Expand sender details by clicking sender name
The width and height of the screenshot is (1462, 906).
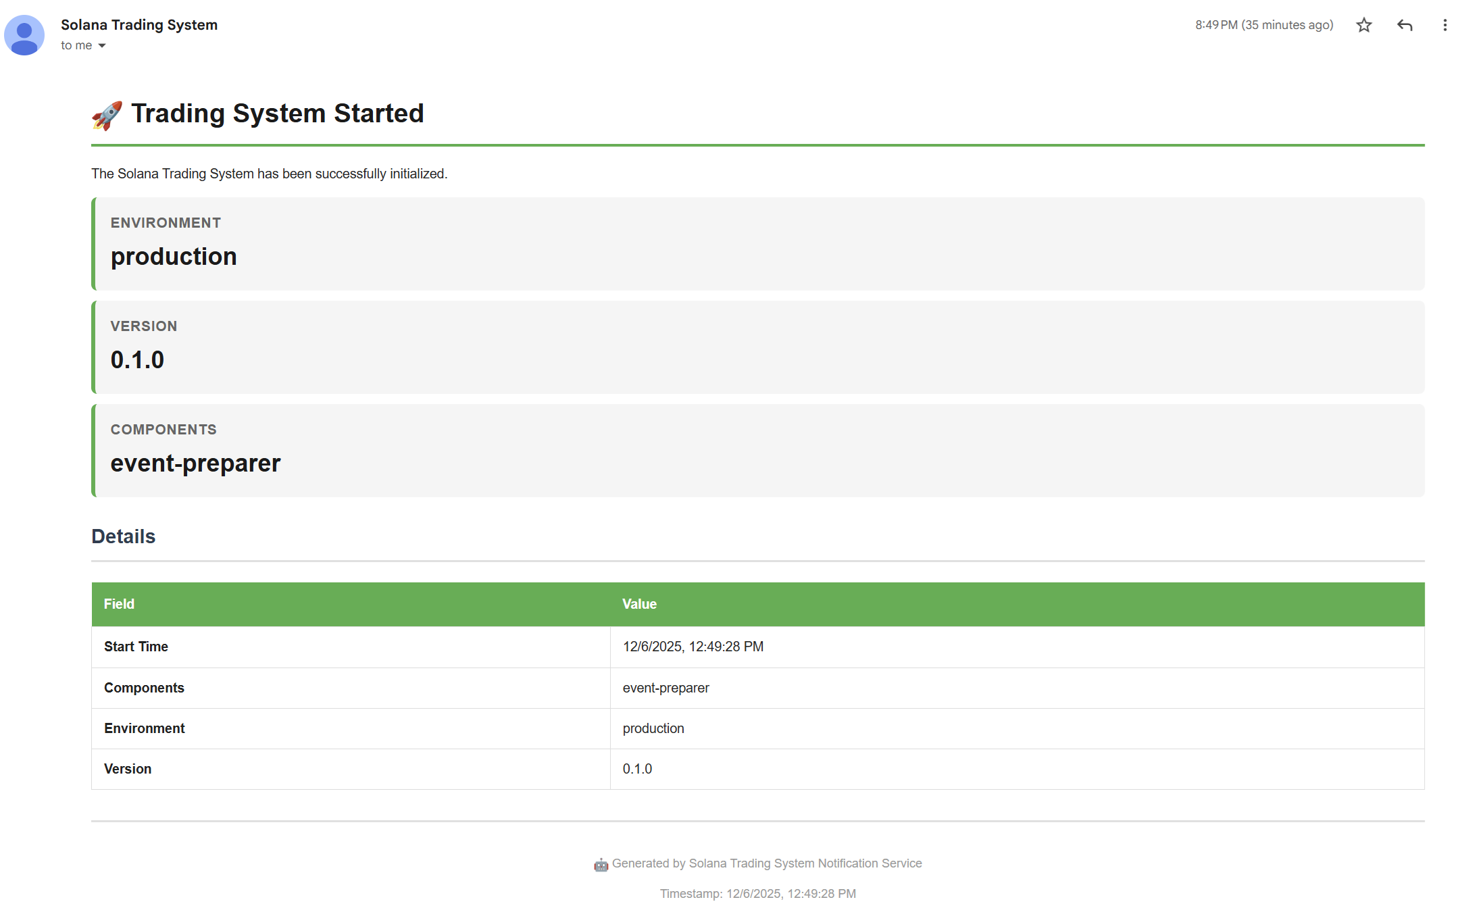(139, 24)
